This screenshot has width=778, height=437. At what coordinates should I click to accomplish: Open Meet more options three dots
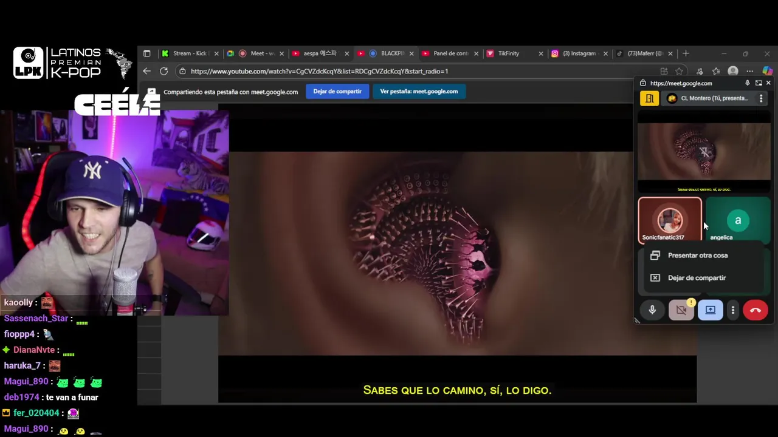click(x=733, y=310)
